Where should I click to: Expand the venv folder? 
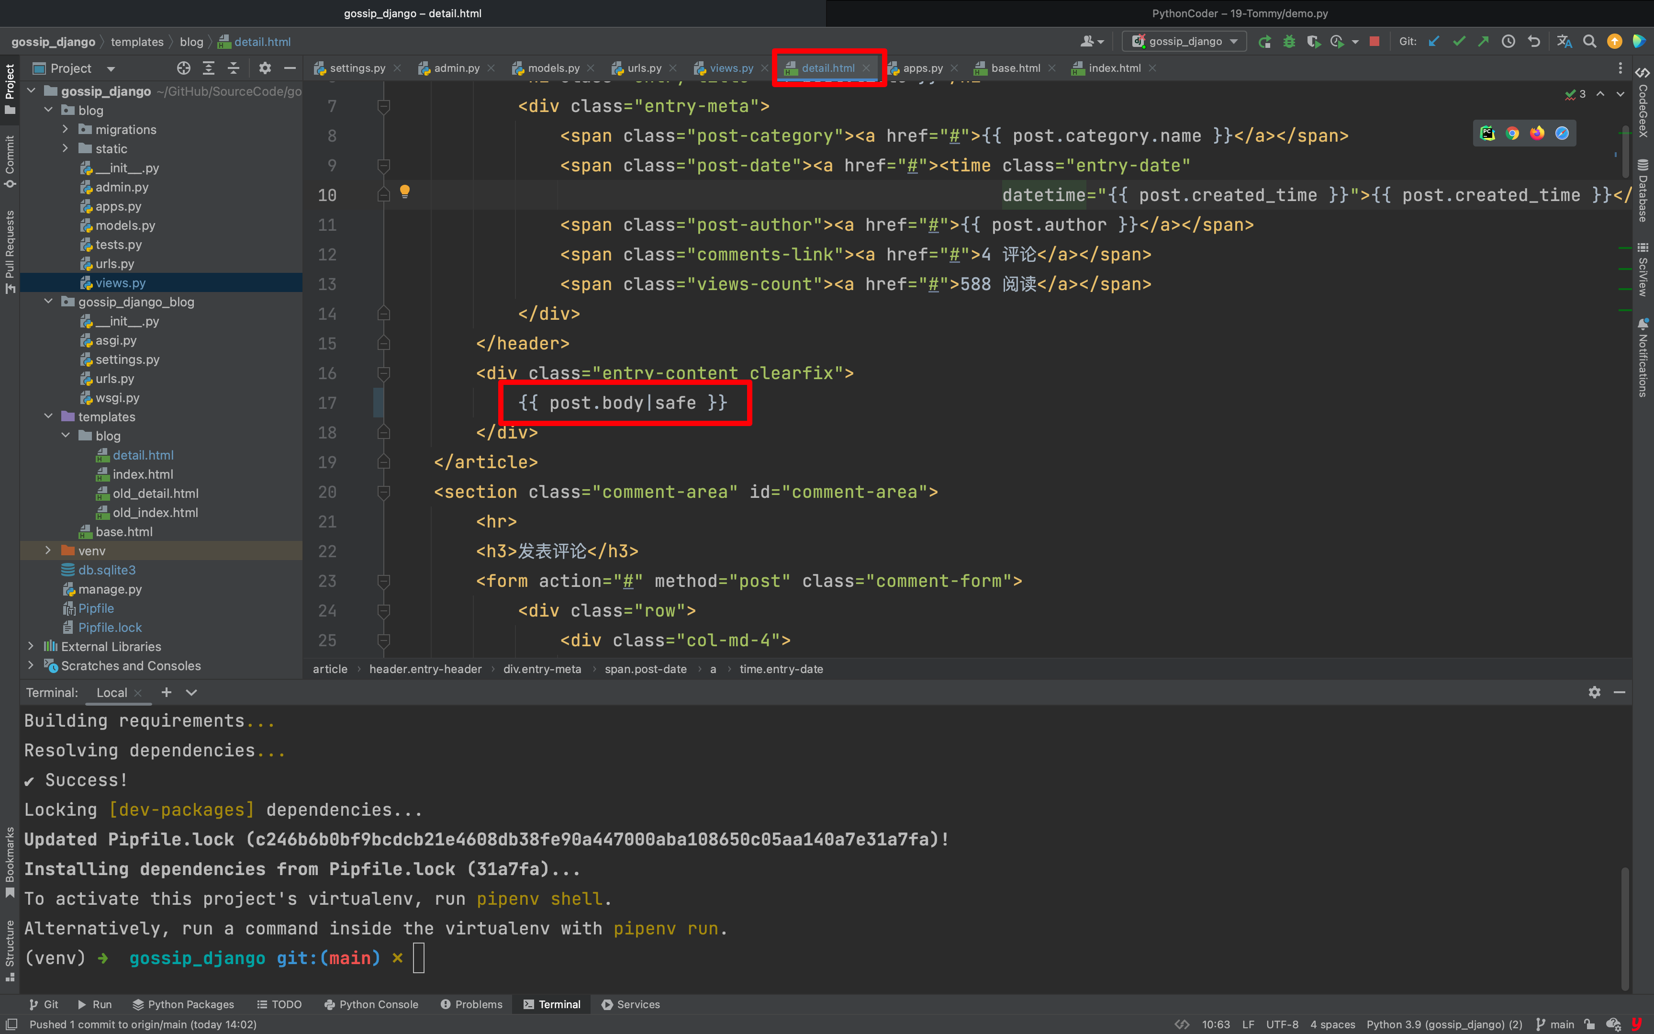point(48,551)
